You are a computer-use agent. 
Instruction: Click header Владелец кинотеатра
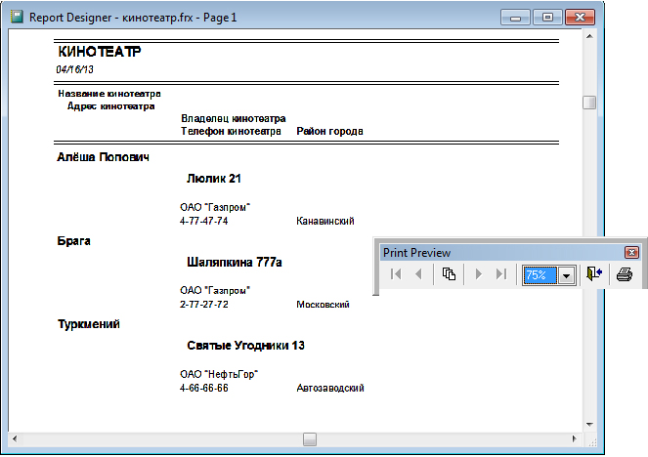coord(233,118)
